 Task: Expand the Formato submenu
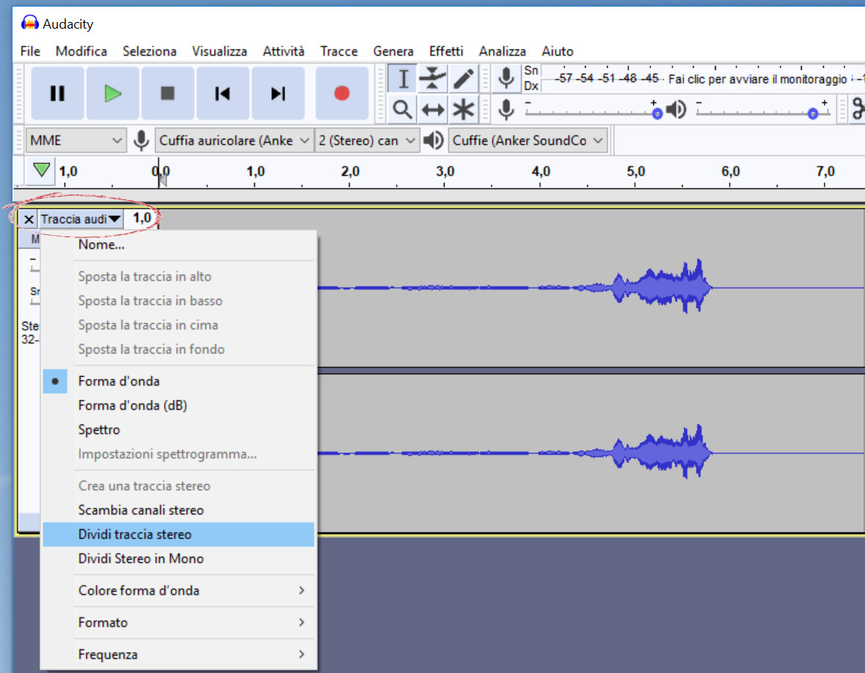pyautogui.click(x=178, y=622)
